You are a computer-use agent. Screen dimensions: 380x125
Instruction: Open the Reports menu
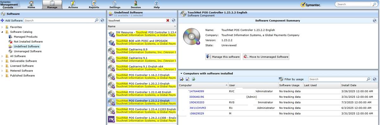[x=94, y=4]
